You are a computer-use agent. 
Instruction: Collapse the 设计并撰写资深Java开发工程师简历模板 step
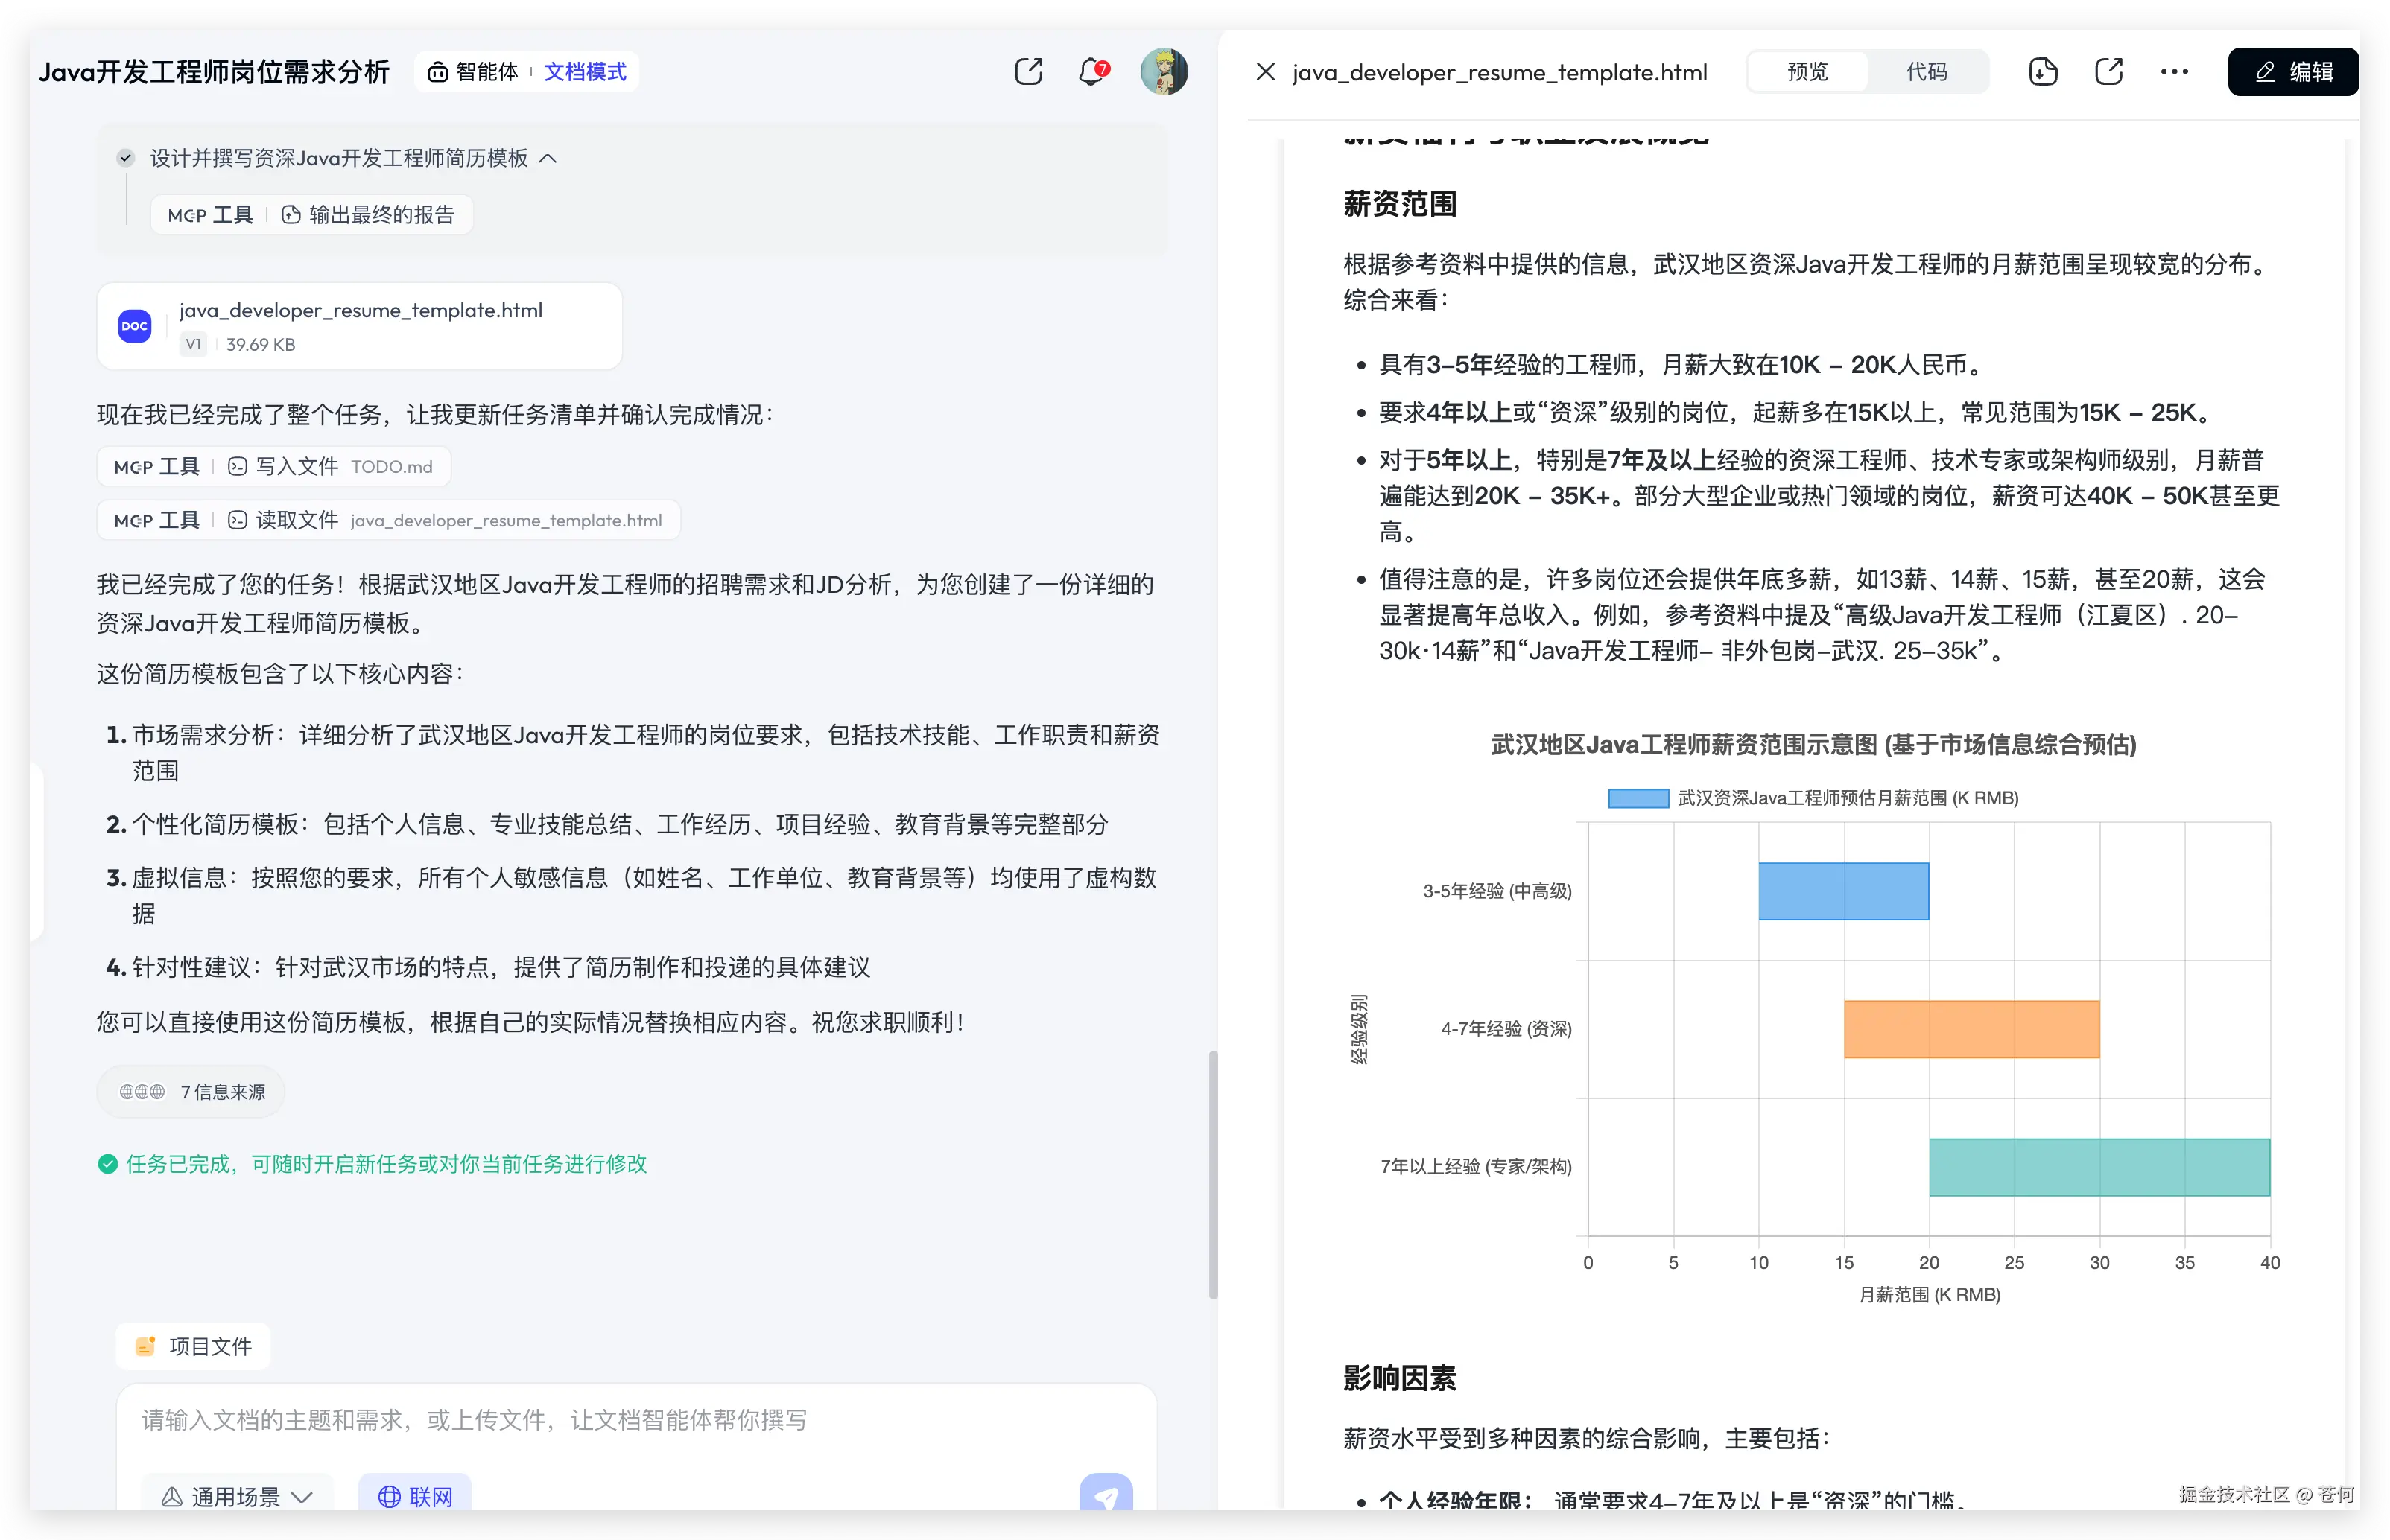[x=548, y=158]
